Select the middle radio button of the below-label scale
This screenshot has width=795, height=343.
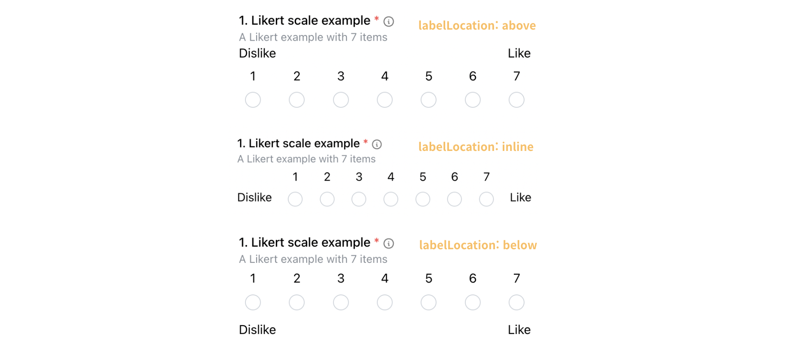[384, 302]
